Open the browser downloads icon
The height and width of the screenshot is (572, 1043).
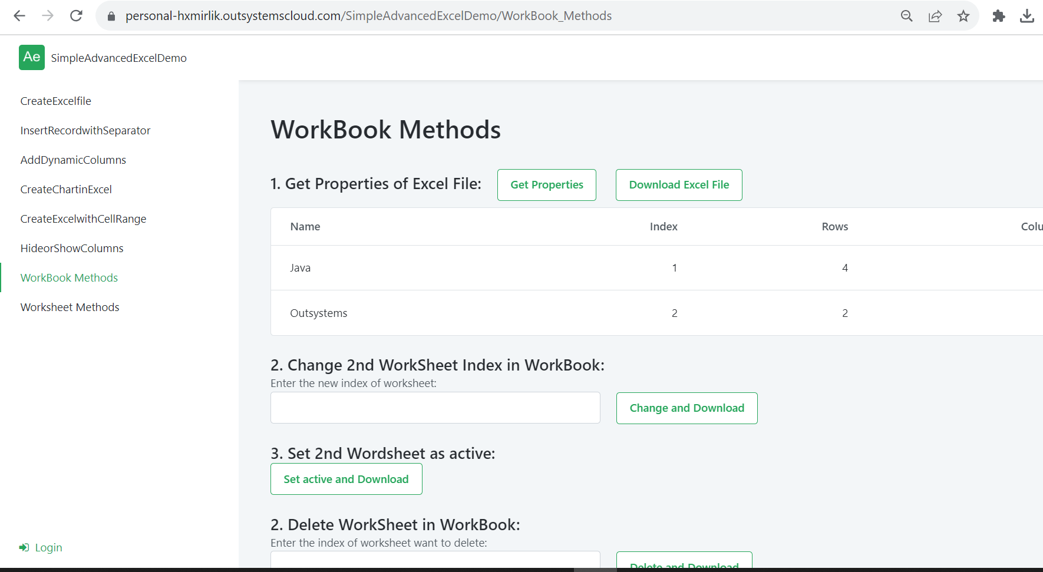click(1027, 16)
